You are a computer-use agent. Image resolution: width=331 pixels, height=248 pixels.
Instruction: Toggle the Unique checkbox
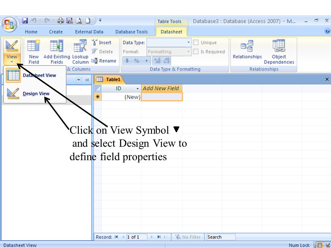tap(196, 42)
